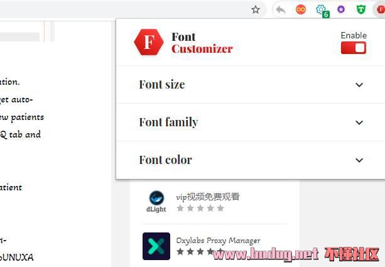Click the 'tab and' text on page
The image size is (385, 267).
pyautogui.click(x=24, y=134)
